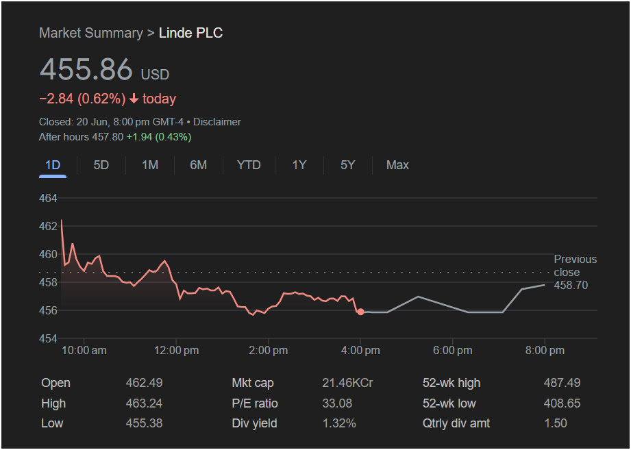Click the red closing price dot on chart
This screenshot has width=631, height=450.
(x=360, y=312)
